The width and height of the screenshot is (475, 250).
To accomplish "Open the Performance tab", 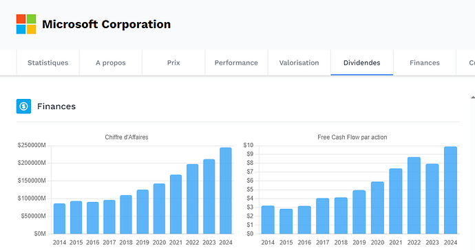I will coord(236,62).
